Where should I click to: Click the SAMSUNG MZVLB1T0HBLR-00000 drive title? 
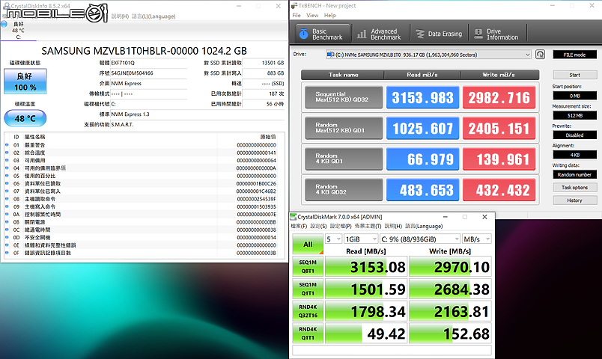click(144, 51)
